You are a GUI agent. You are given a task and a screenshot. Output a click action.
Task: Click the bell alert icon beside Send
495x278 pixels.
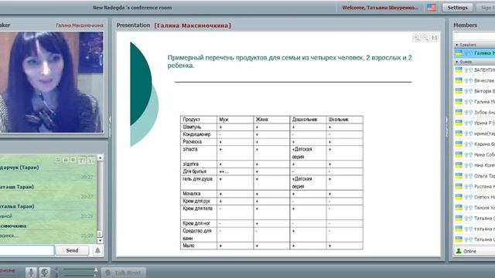click(97, 250)
